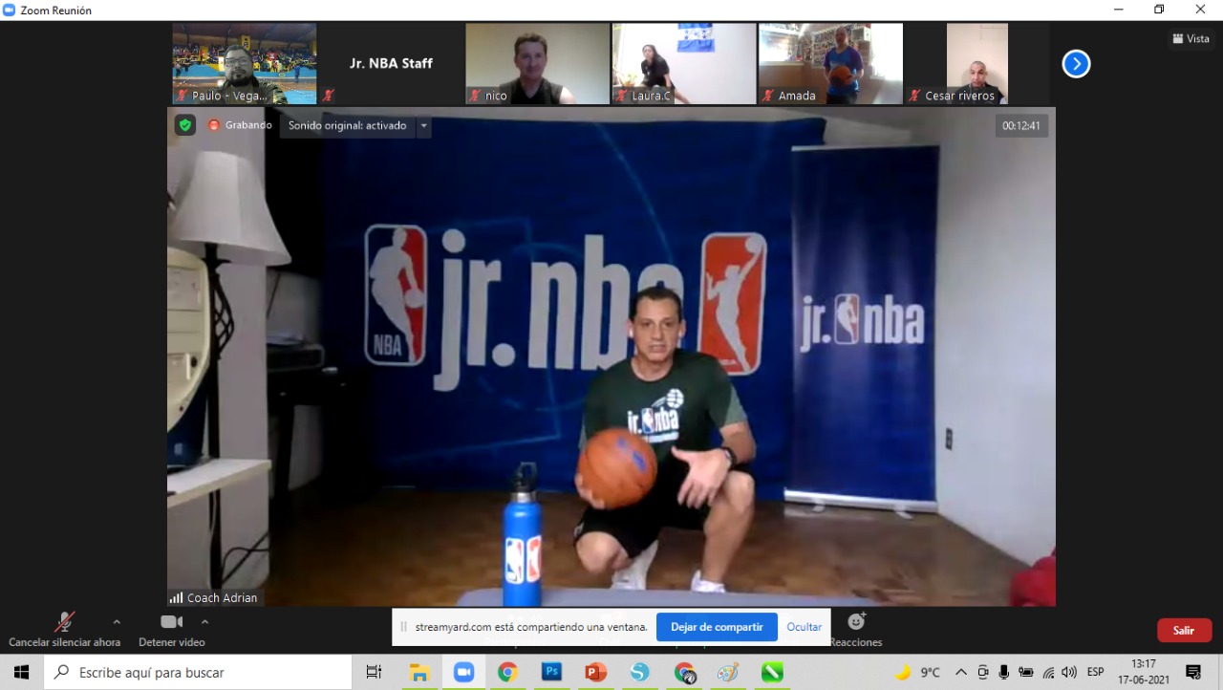Toggle the system volume speaker icon
1223x690 pixels.
point(1068,672)
